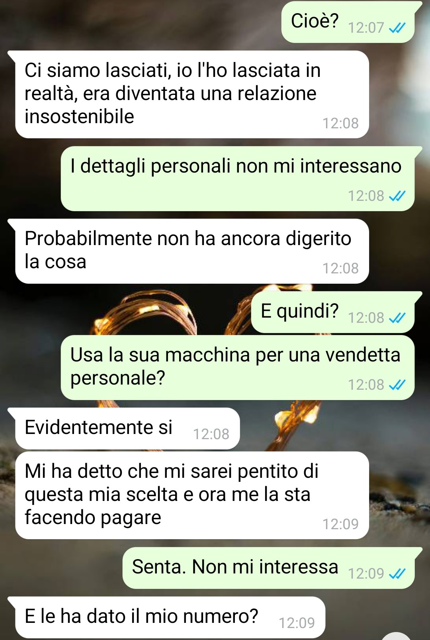Select the "E le ha dato il mio numero?" message
This screenshot has width=430, height=640.
point(170,617)
